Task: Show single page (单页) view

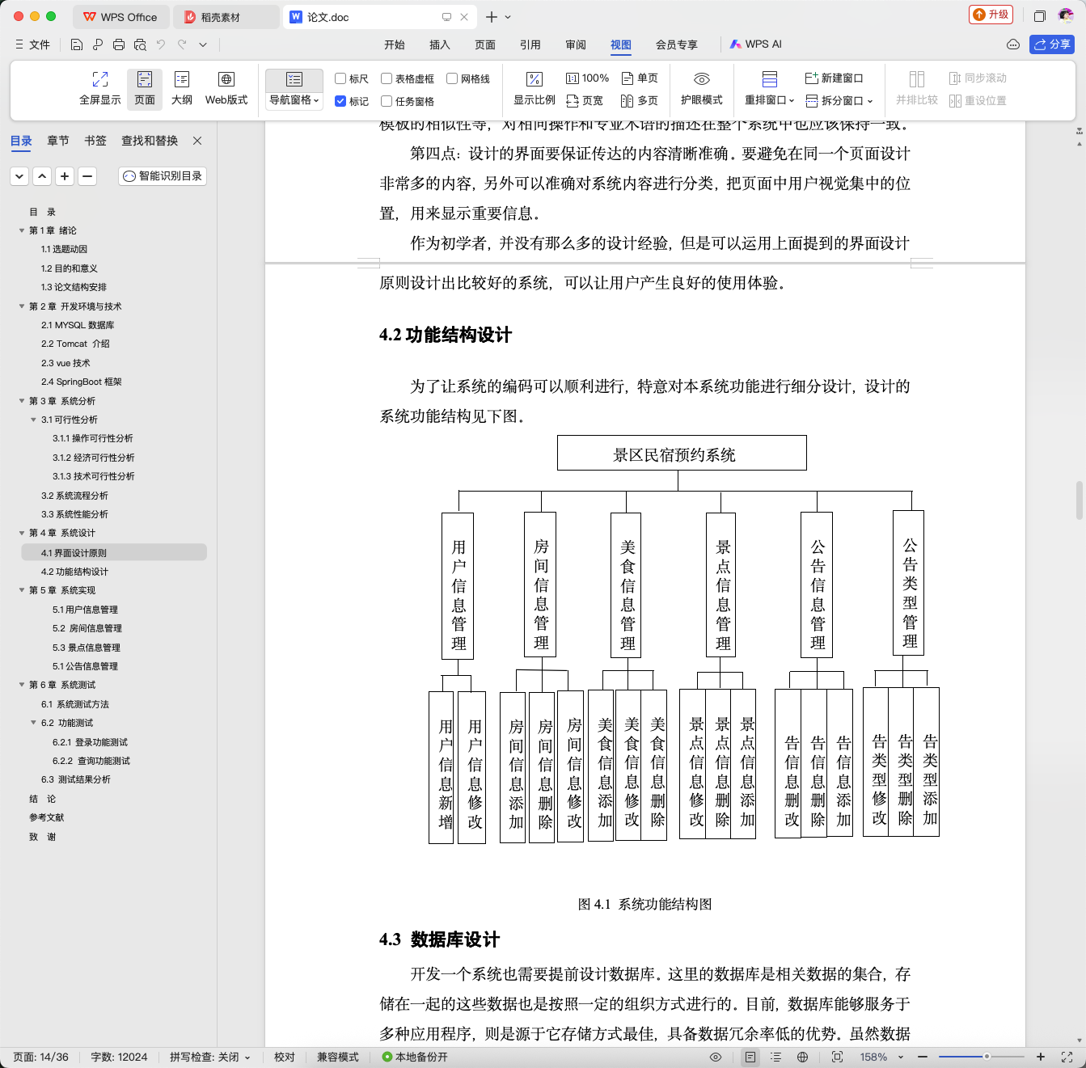Action: pos(640,78)
